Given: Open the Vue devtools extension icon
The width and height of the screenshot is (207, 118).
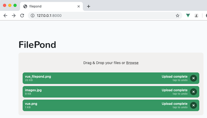Looking at the screenshot, I should [188, 16].
